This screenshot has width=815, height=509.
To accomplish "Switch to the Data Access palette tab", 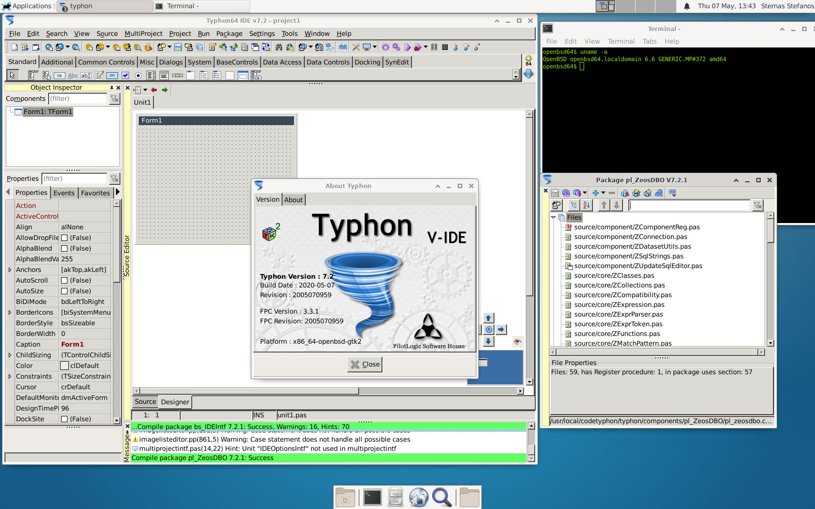I will (282, 62).
